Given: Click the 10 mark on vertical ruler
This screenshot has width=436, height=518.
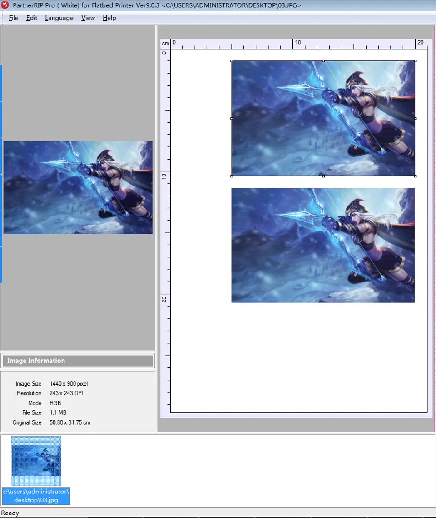Looking at the screenshot, I should (x=164, y=176).
